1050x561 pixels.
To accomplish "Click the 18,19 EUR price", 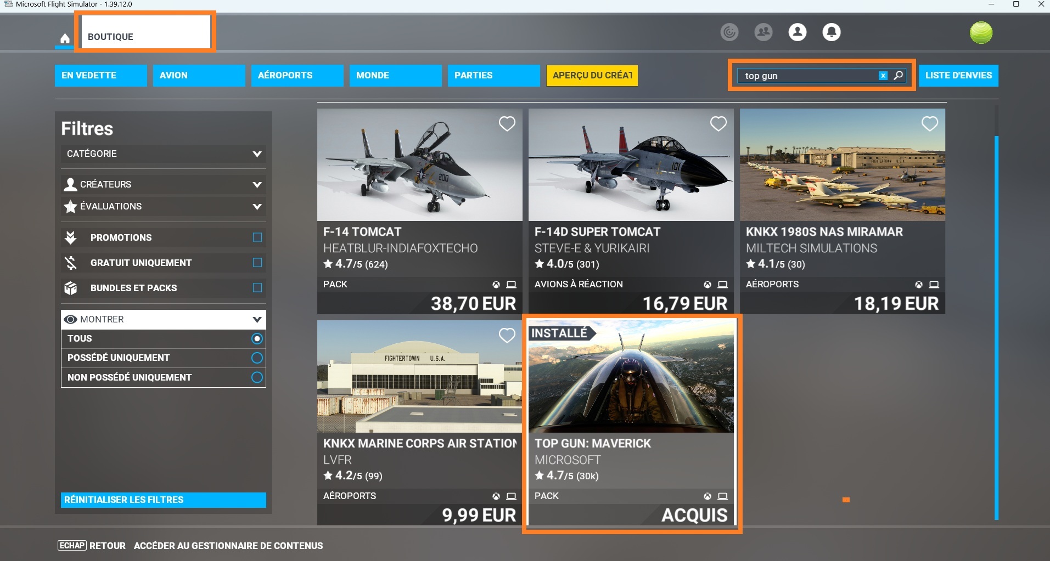I will (896, 303).
